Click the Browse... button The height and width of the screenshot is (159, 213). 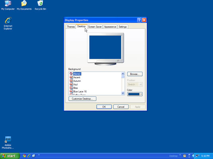(135, 74)
